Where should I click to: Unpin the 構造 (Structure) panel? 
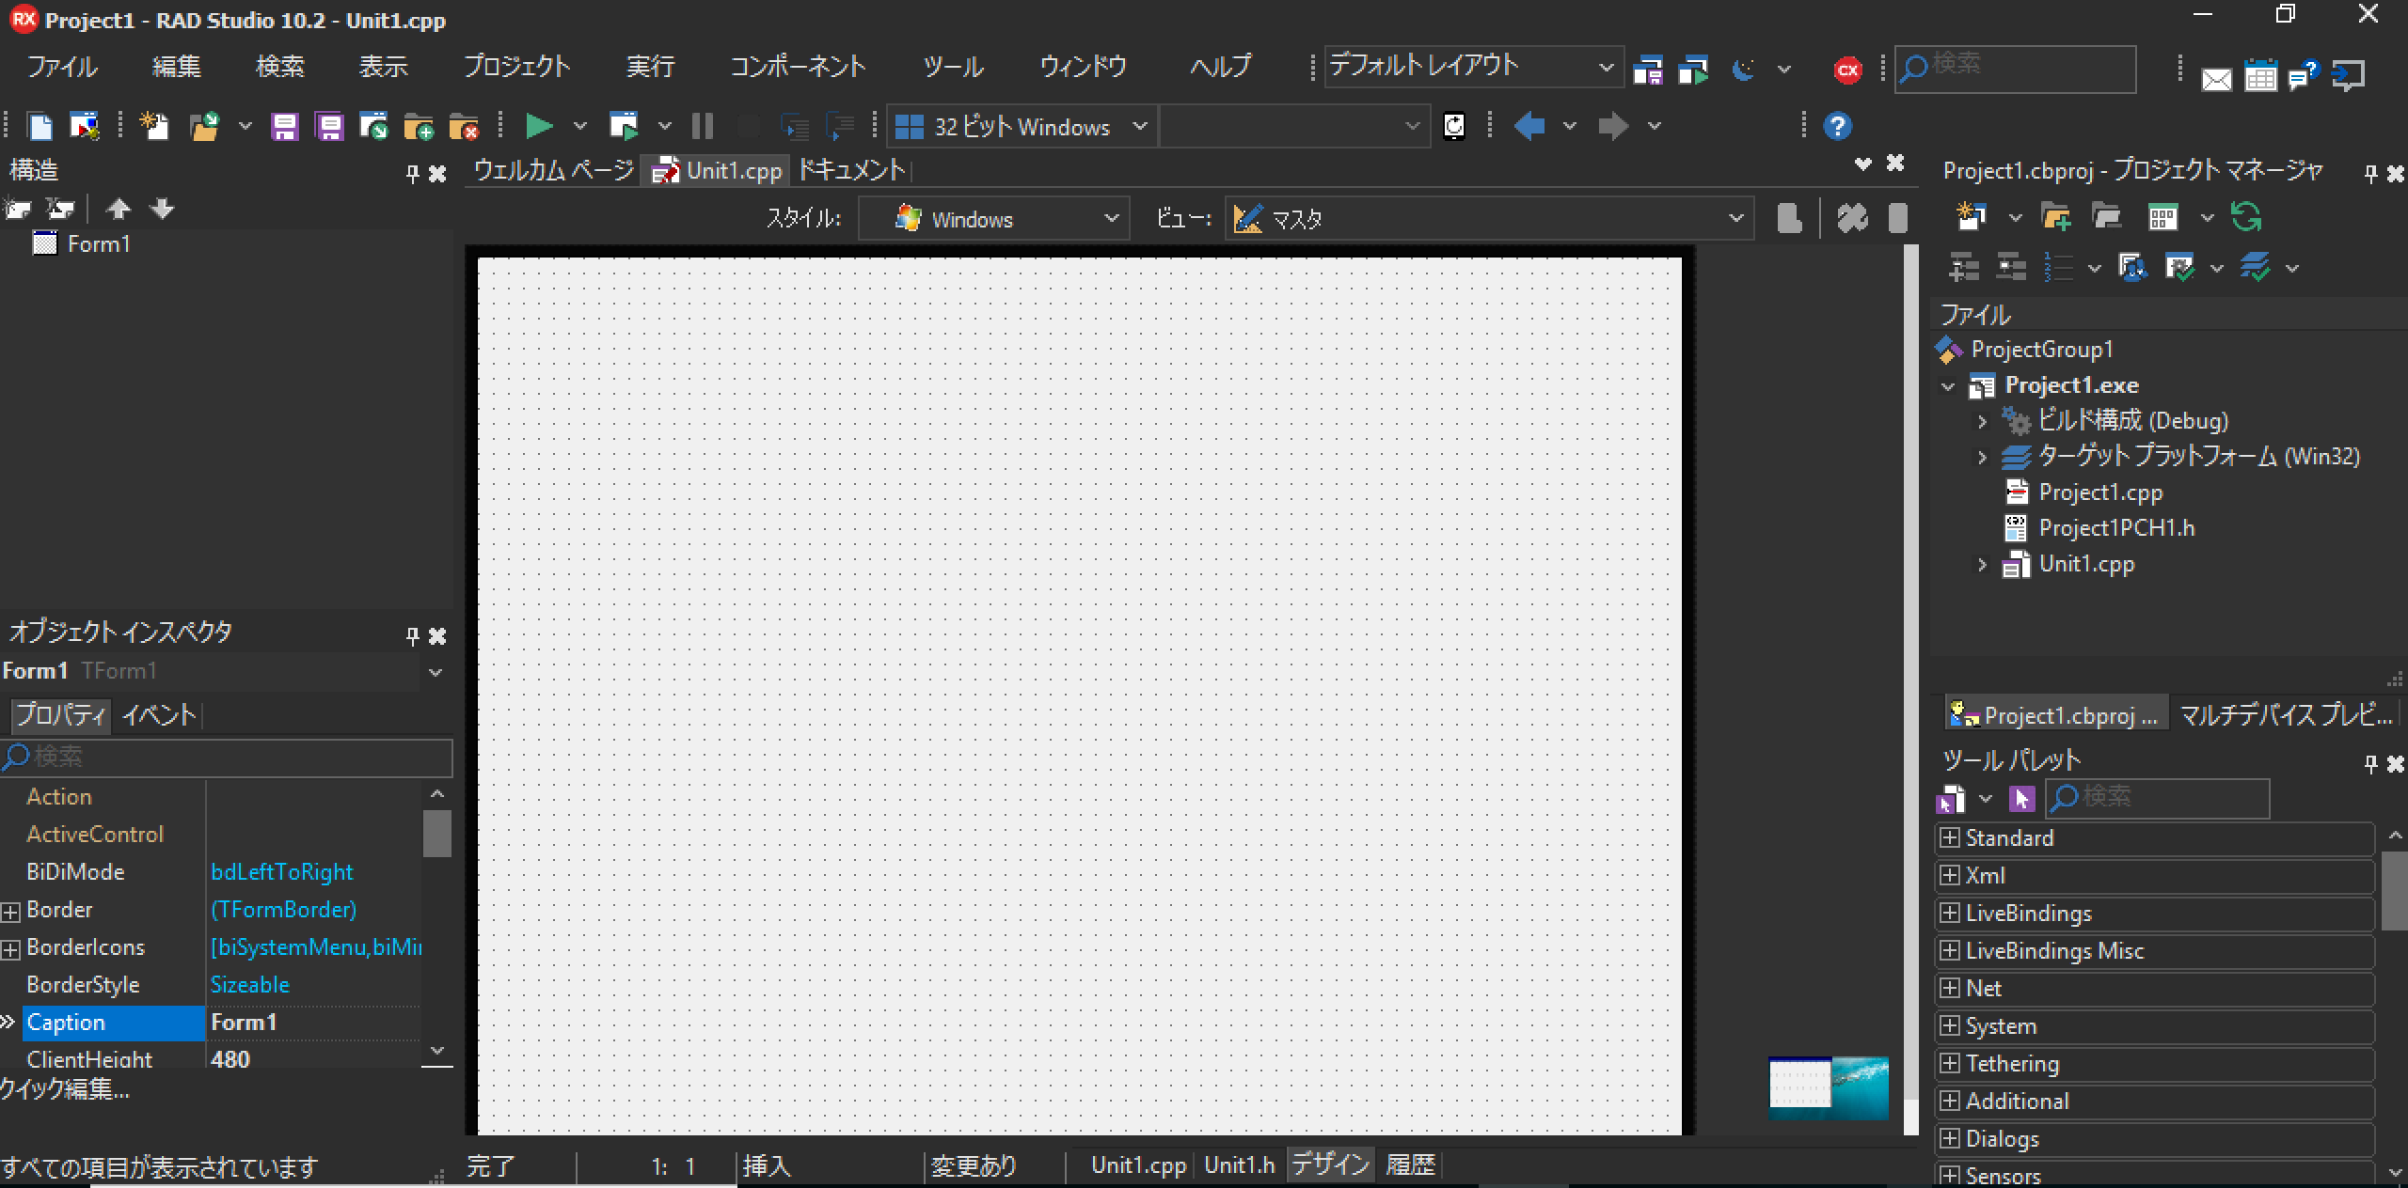coord(411,170)
